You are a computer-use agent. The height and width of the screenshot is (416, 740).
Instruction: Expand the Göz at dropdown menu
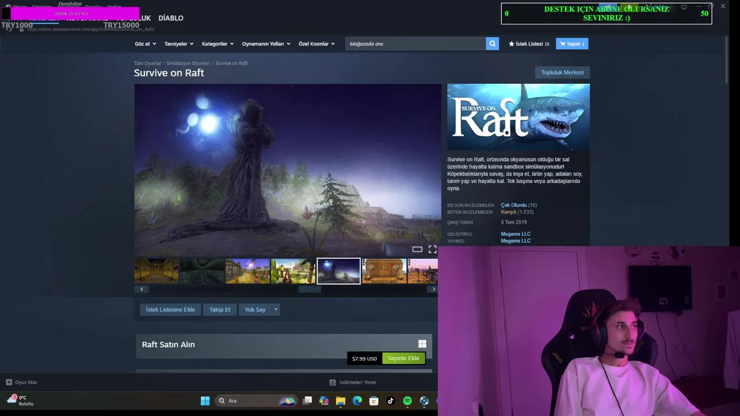click(145, 44)
